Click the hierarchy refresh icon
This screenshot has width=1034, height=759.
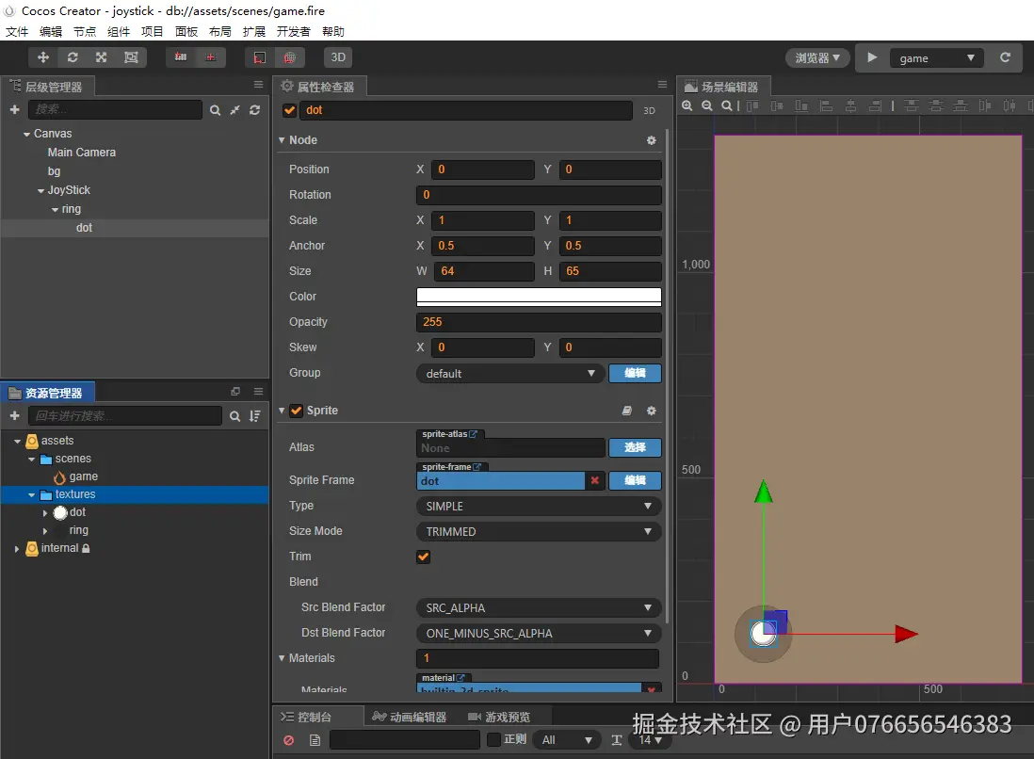pos(254,110)
